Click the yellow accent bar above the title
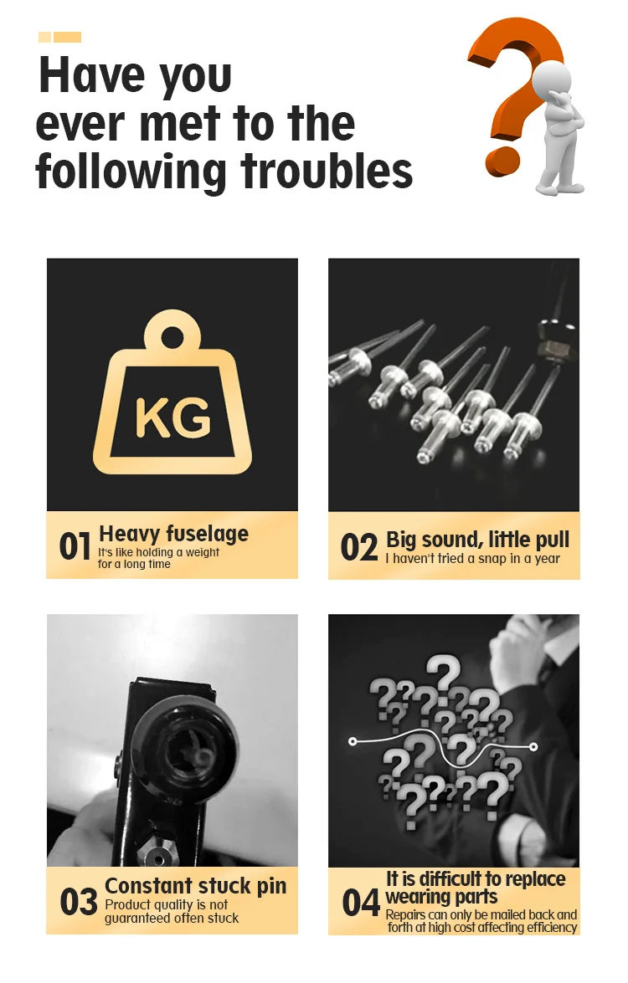The image size is (628, 983). (x=59, y=37)
